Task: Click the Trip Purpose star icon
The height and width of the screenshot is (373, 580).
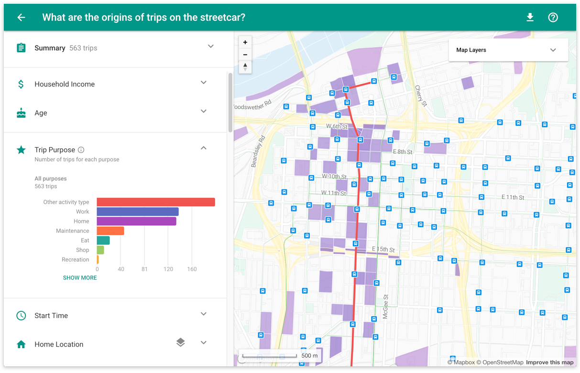Action: (21, 150)
